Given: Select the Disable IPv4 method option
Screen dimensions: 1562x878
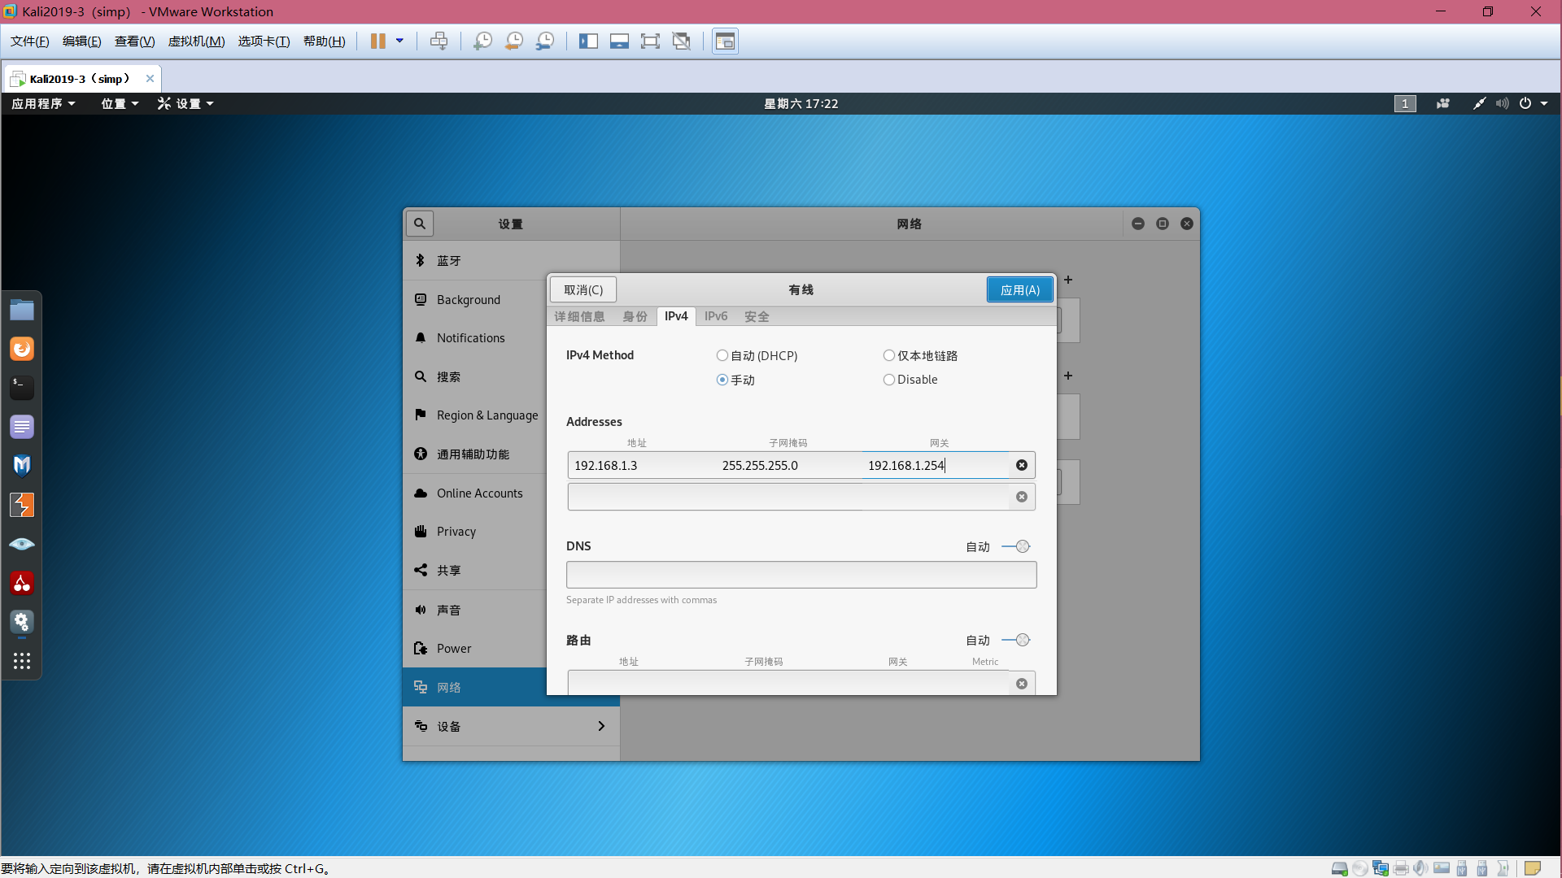Looking at the screenshot, I should pyautogui.click(x=889, y=380).
